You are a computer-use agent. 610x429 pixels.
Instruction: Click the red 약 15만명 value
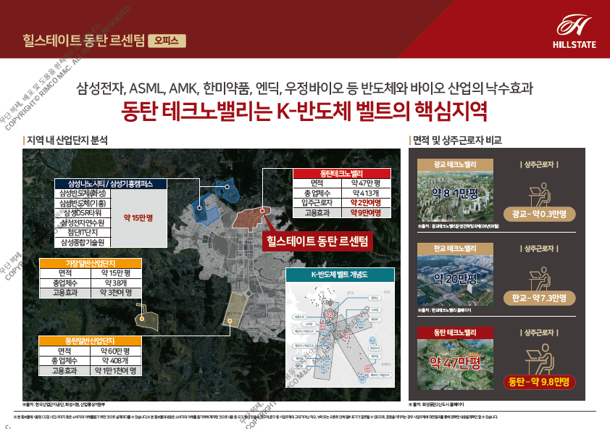point(138,218)
